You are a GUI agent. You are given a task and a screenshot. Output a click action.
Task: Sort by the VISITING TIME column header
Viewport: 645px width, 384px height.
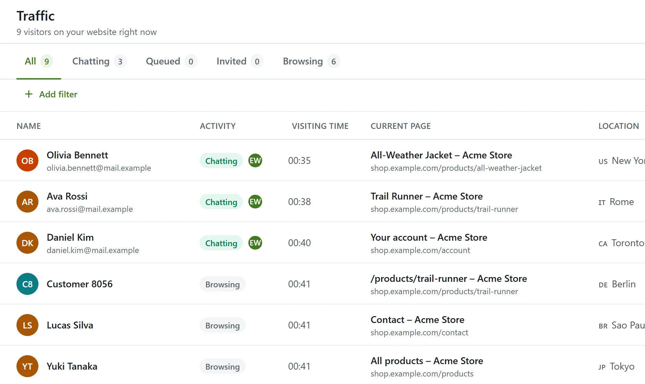[x=320, y=126]
